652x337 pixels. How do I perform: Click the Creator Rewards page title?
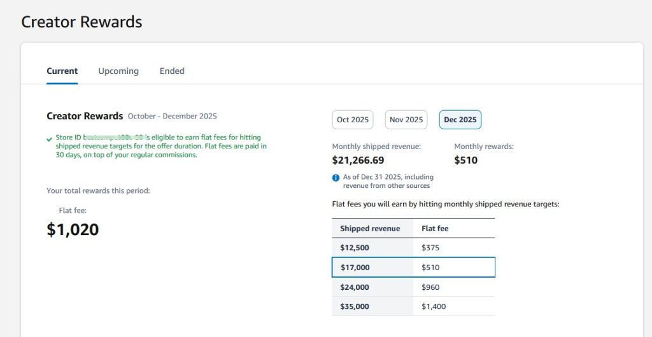pyautogui.click(x=81, y=22)
